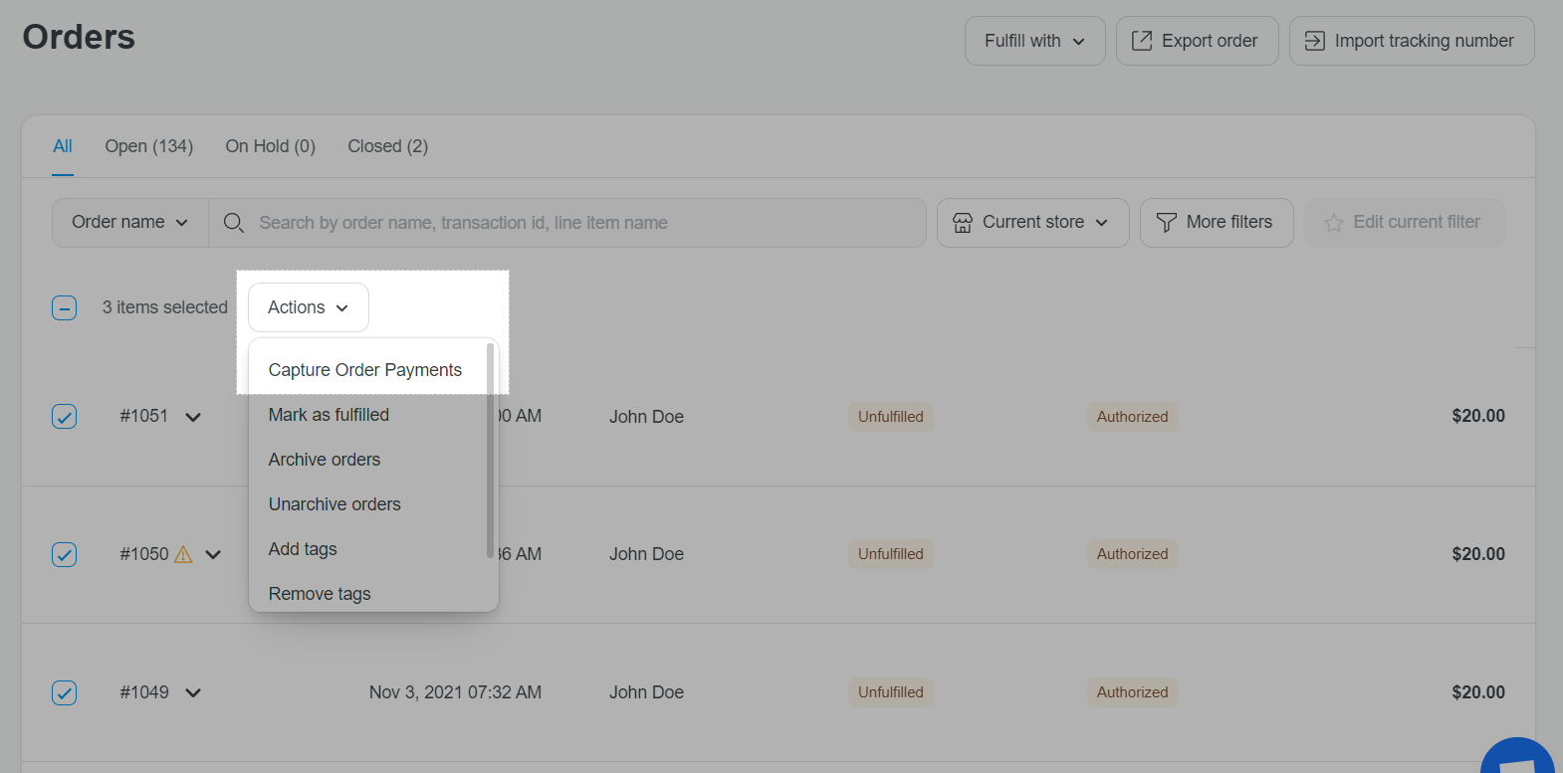Click the store icon in Current store

click(x=962, y=223)
